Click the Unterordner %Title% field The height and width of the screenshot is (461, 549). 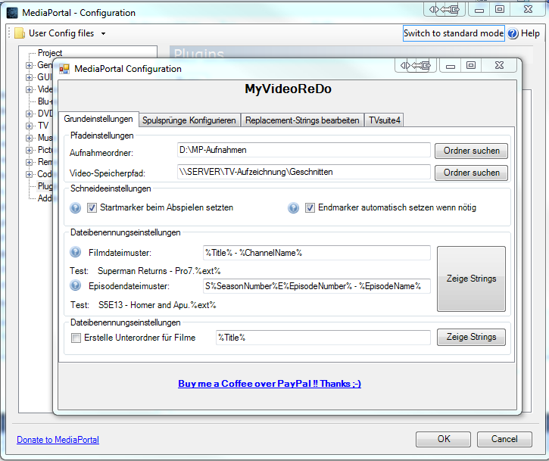[323, 338]
